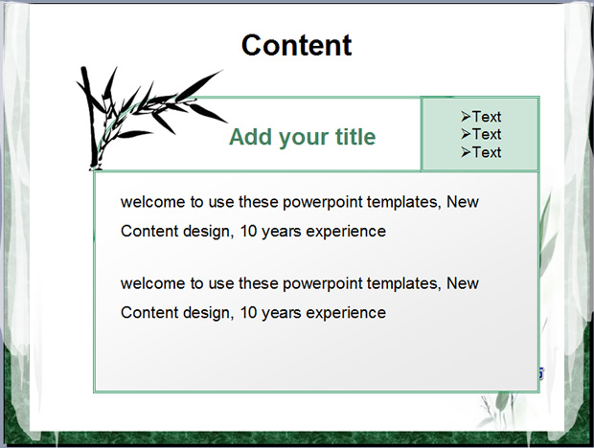Select the 'Content' slide heading

(x=297, y=45)
